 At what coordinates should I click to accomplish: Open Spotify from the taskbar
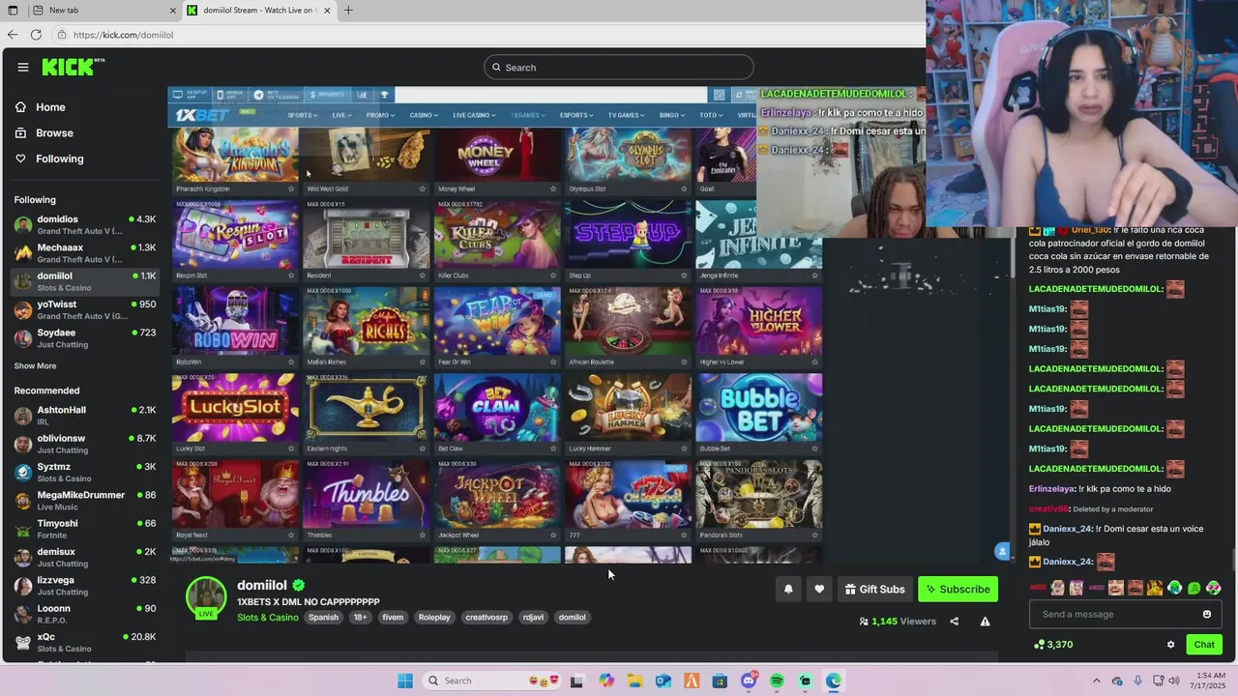click(777, 681)
